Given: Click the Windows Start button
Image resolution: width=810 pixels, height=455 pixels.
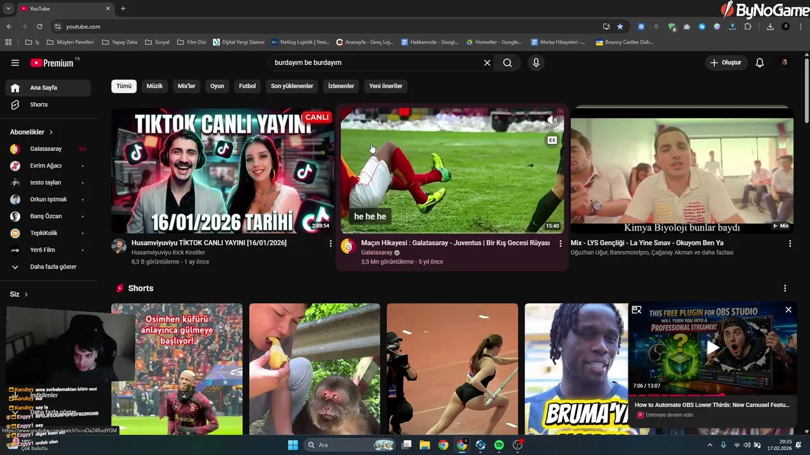Looking at the screenshot, I should [x=293, y=445].
